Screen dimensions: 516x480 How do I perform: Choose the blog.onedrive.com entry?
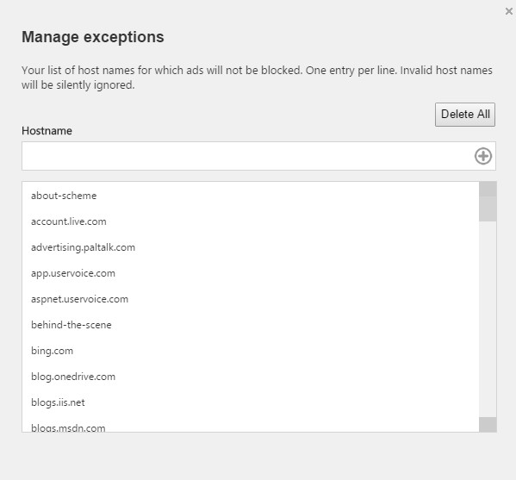pyautogui.click(x=251, y=377)
